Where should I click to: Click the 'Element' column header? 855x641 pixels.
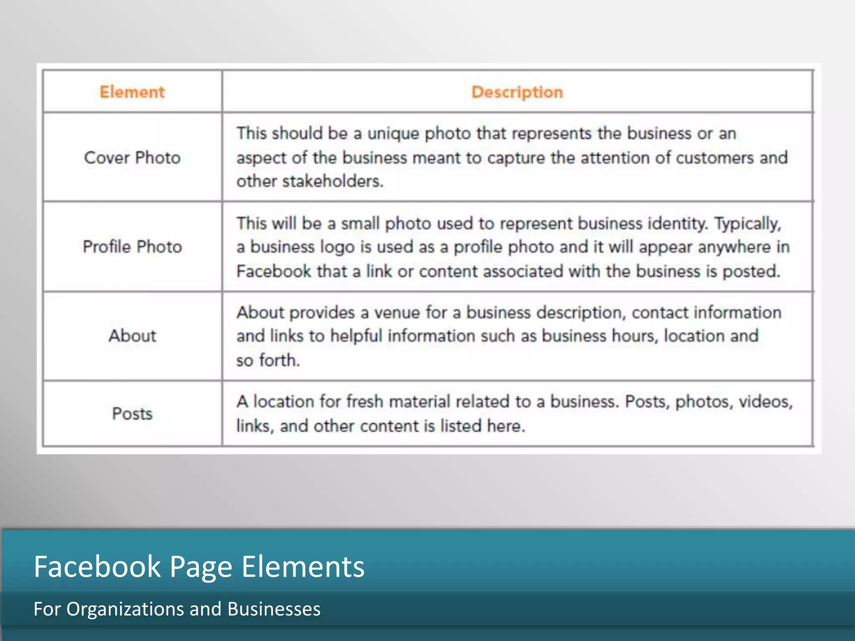pos(132,92)
